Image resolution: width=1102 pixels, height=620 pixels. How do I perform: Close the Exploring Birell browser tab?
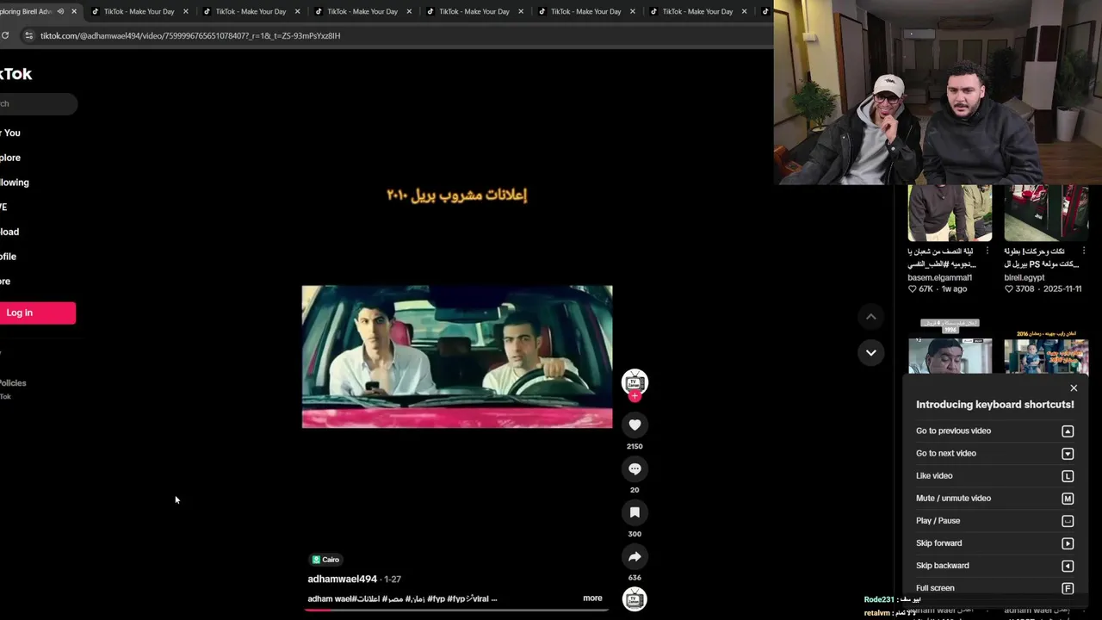coord(74,11)
